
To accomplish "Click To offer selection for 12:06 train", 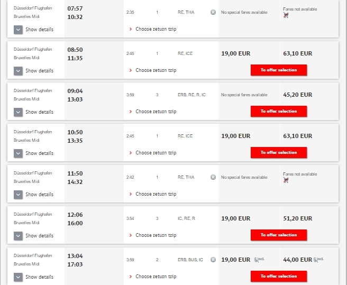I will [279, 235].
